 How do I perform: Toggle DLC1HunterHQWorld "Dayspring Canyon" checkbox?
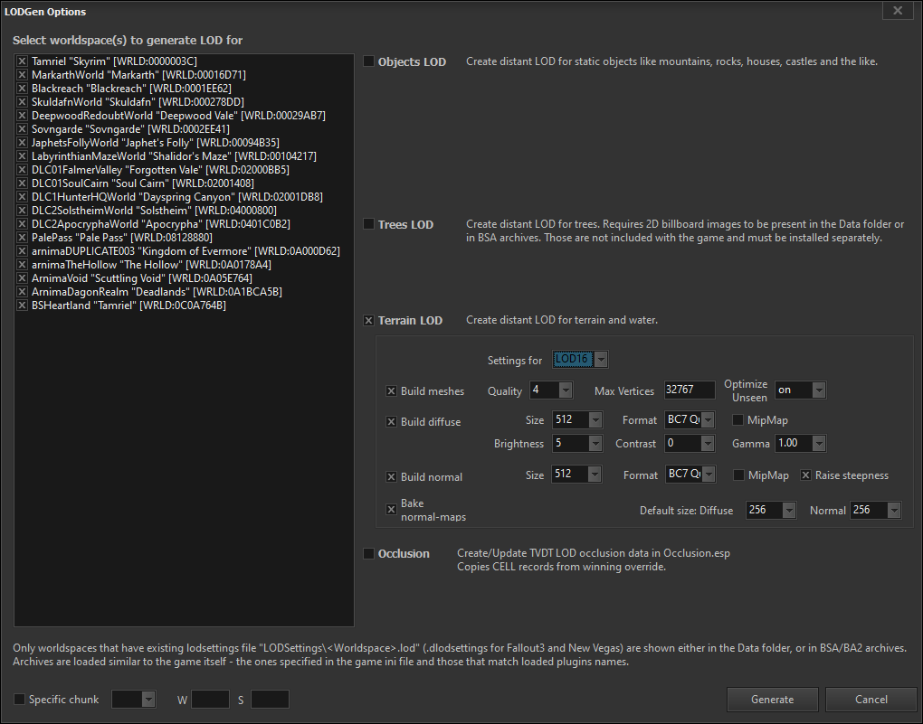click(22, 196)
